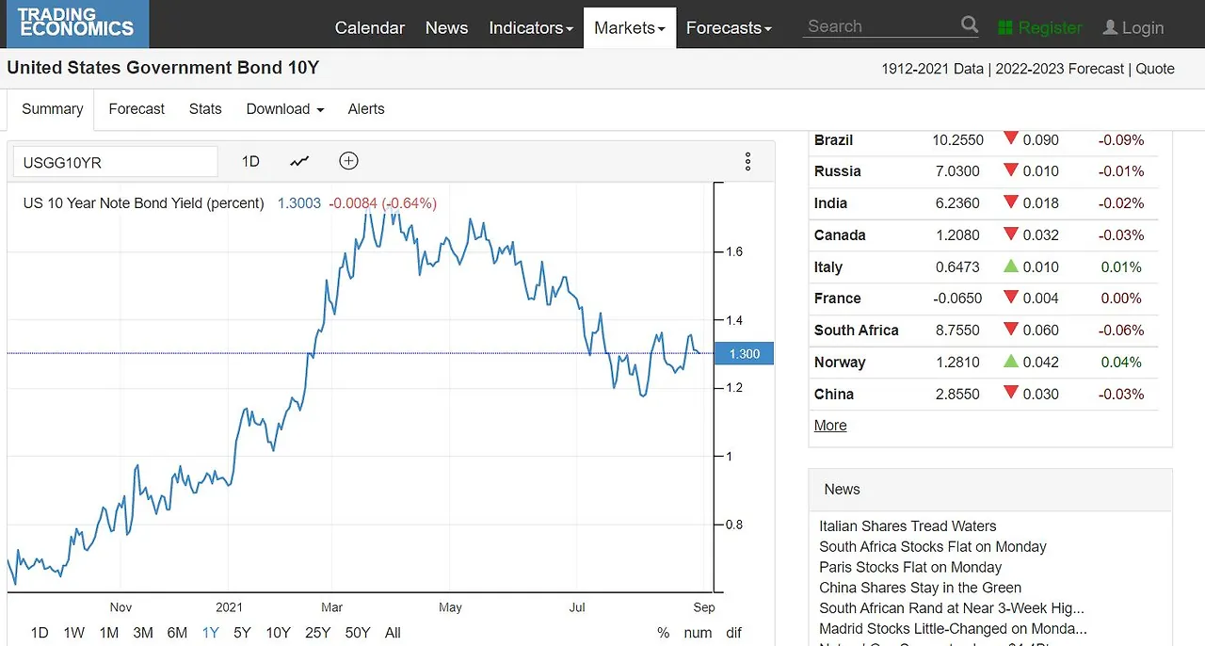The image size is (1205, 646).
Task: Click the red down arrow in China row
Action: tap(1011, 393)
